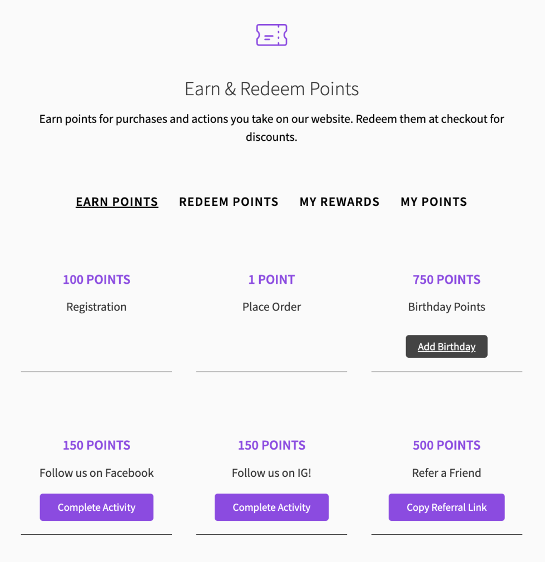Click Complete Activity for Follow us on Facebook

tap(96, 507)
